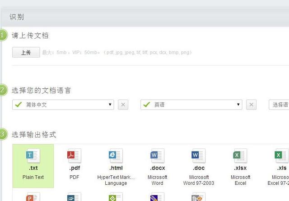Open the 简体中文 language dropdown
Viewport: 289px width, 201px height.
coord(63,105)
